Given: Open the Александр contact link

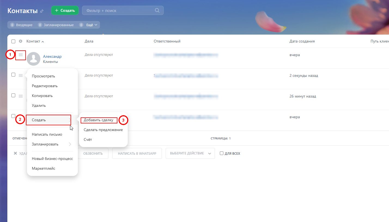Looking at the screenshot, I should (52, 56).
